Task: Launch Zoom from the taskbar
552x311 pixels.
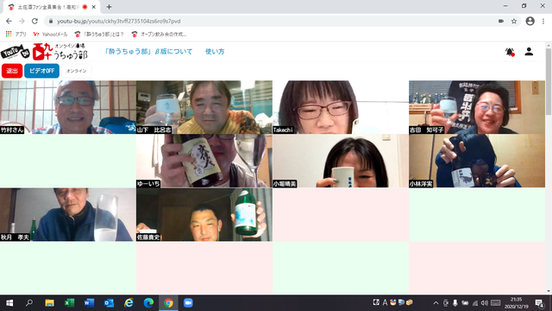Action: 188,303
